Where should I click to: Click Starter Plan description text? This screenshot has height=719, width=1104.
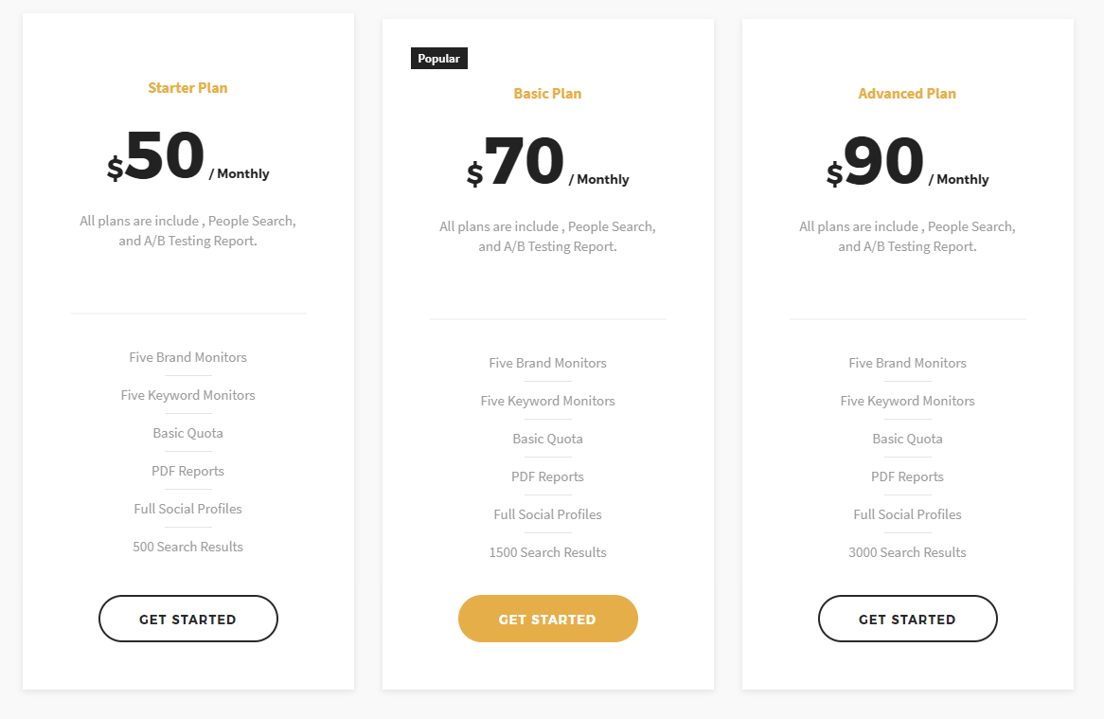coord(187,231)
